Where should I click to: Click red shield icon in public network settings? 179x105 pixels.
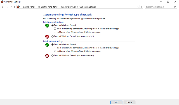pos(47,56)
